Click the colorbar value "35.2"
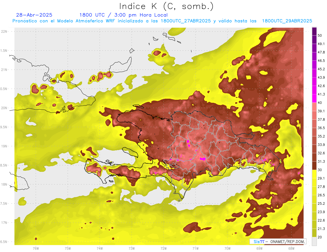Viewport: 327px width, 252px height. (x=321, y=136)
